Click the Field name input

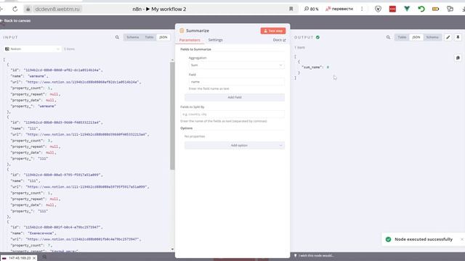236,82
